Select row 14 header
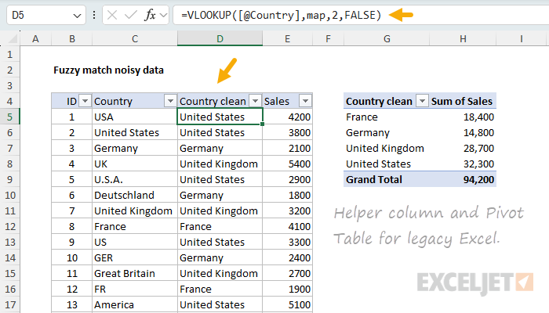This screenshot has width=549, height=313. (9, 257)
